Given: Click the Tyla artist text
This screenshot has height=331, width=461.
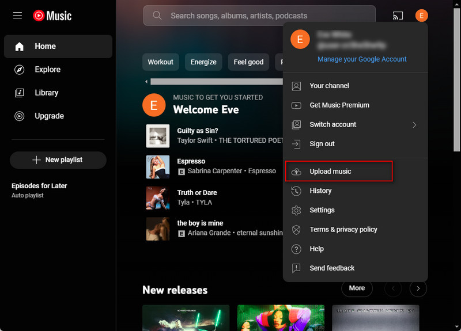Looking at the screenshot, I should click(x=183, y=203).
